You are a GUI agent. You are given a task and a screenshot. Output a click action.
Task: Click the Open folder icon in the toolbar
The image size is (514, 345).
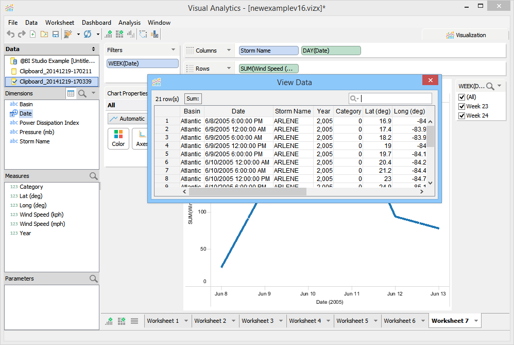(x=44, y=34)
